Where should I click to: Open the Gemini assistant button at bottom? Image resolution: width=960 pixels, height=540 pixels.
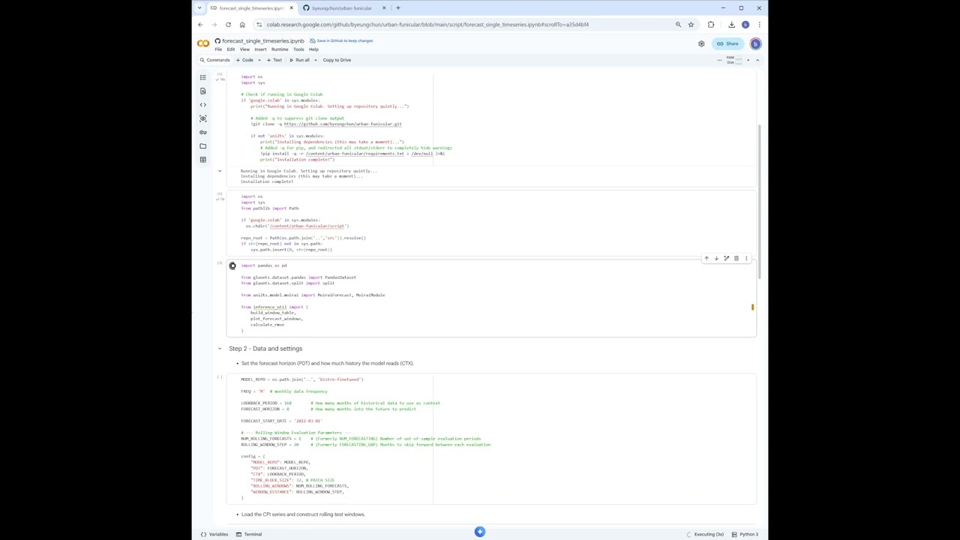[x=480, y=532]
